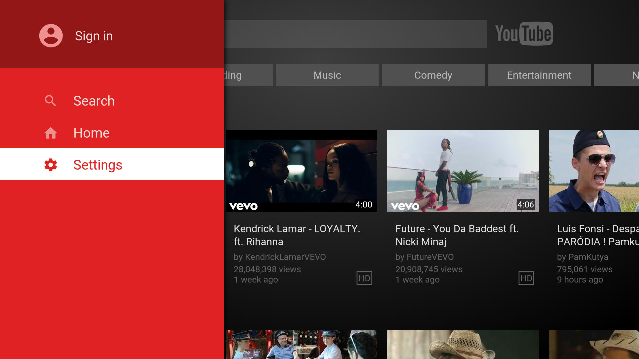Open the Future You Da Baddest thumbnail
This screenshot has width=639, height=359.
(463, 171)
